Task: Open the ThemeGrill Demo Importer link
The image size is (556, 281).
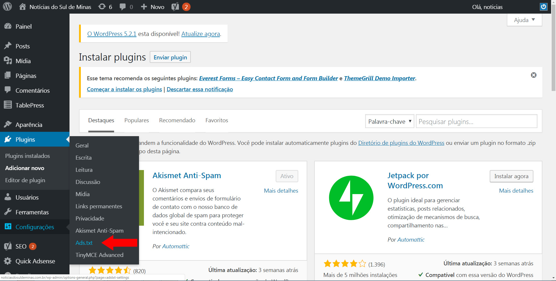Action: pos(380,78)
